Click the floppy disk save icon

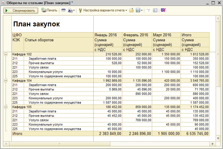(138, 10)
